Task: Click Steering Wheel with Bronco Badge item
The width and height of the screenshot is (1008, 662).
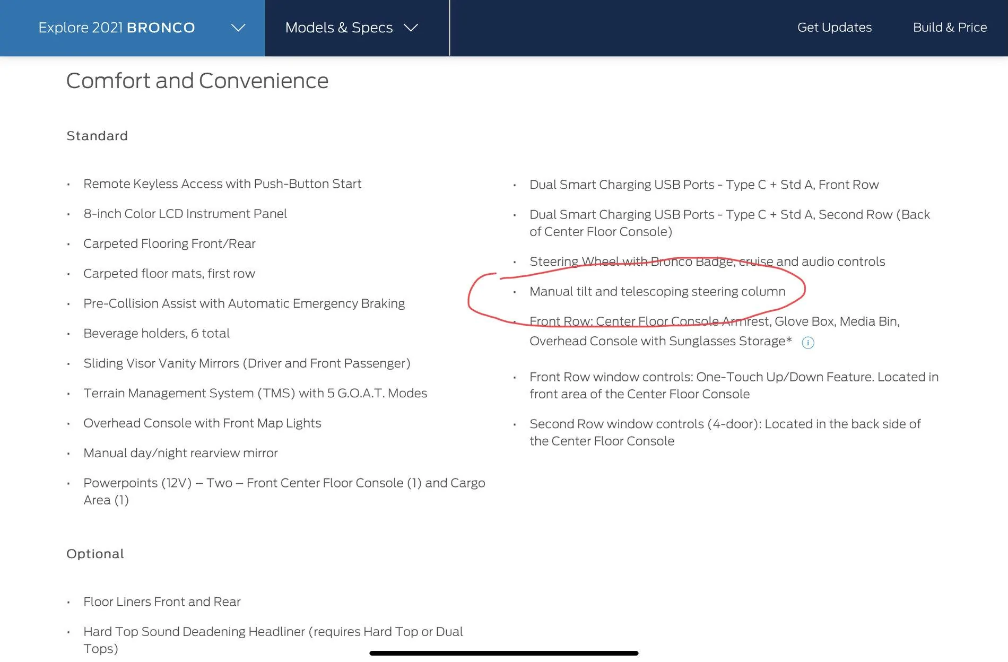Action: 707,262
